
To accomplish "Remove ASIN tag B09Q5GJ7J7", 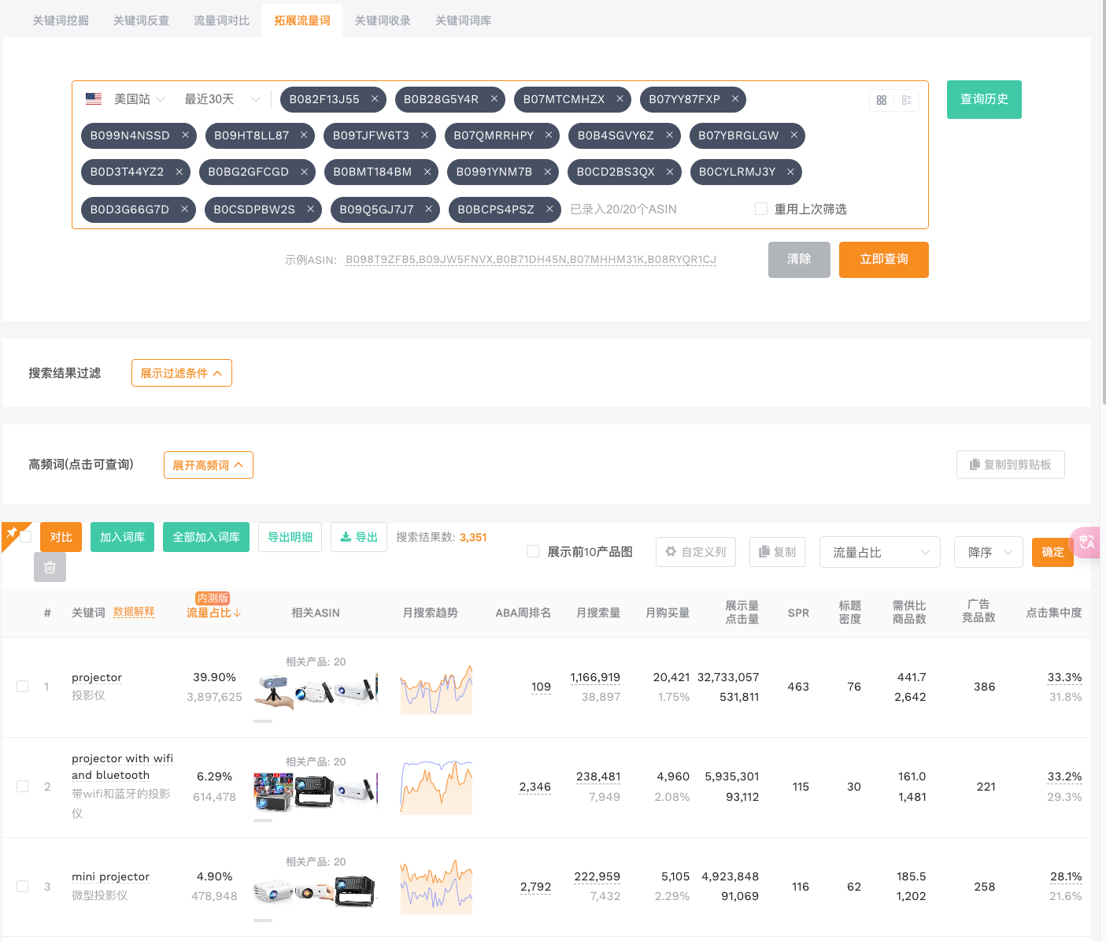I will point(428,209).
